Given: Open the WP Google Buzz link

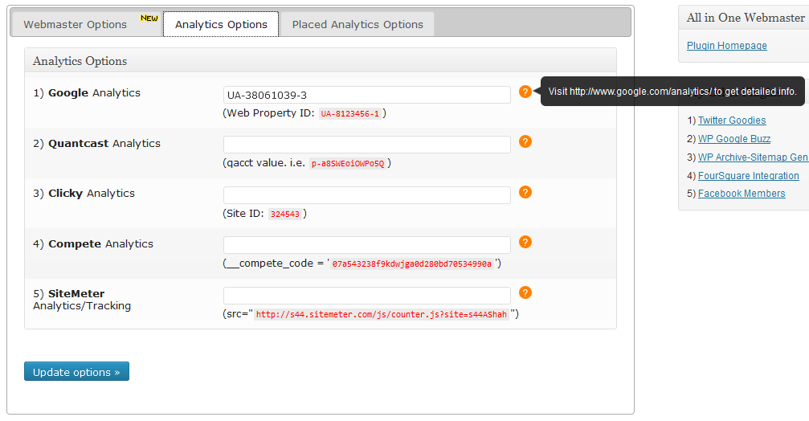Looking at the screenshot, I should click(734, 139).
